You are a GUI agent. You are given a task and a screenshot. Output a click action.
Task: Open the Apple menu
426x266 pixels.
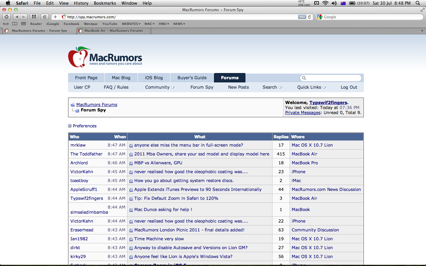coord(8,3)
